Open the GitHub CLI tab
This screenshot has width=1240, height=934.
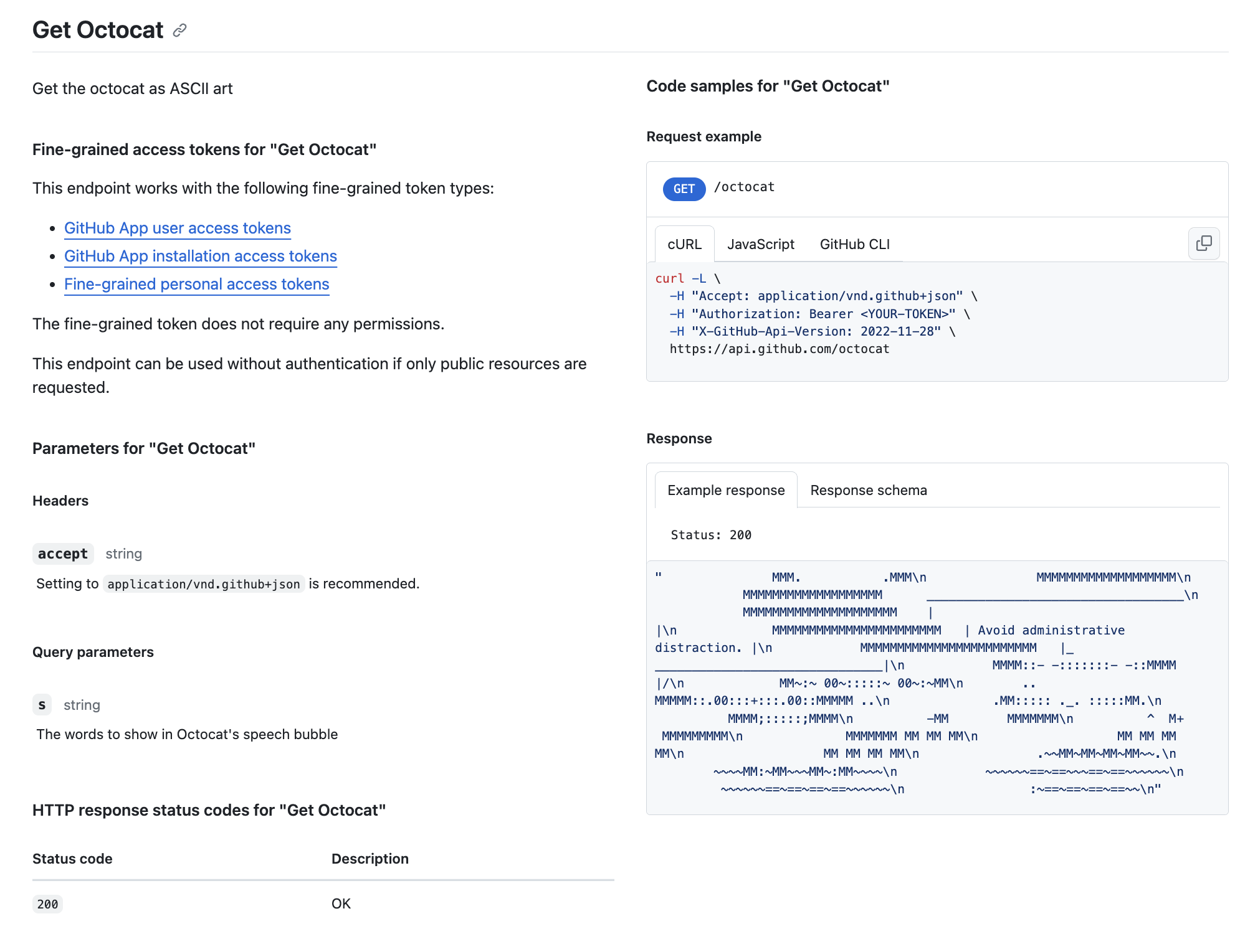pos(854,244)
